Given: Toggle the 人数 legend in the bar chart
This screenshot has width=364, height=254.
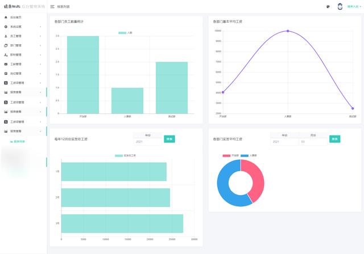Looking at the screenshot, I should coord(125,33).
